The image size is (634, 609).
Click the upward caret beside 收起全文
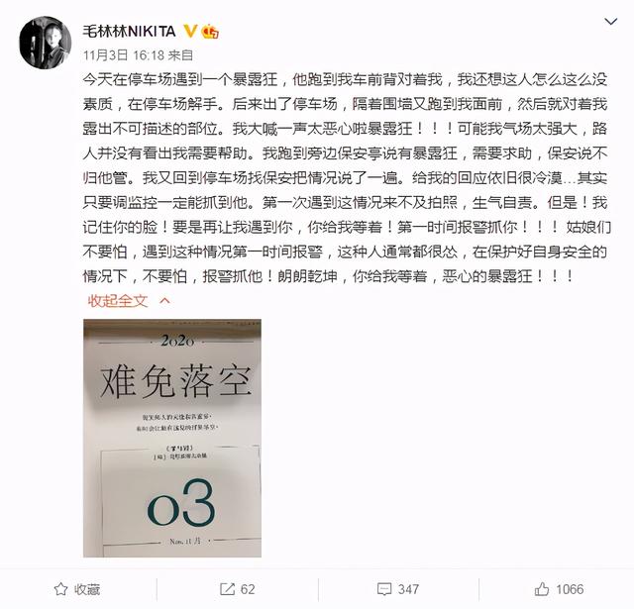[165, 301]
